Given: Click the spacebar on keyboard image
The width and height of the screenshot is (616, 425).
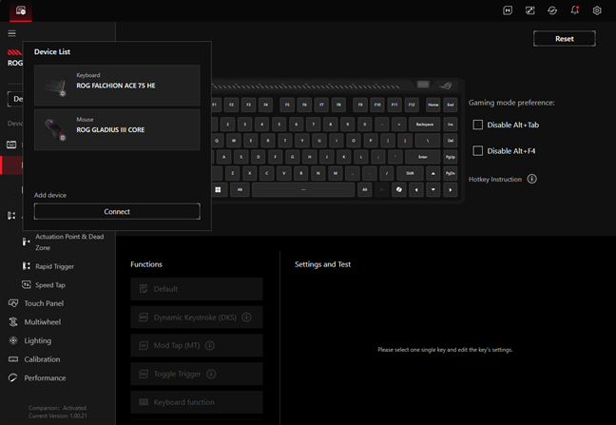Looking at the screenshot, I should click(x=303, y=190).
